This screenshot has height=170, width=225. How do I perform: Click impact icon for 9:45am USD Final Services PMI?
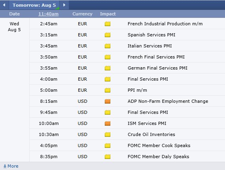[108, 112]
